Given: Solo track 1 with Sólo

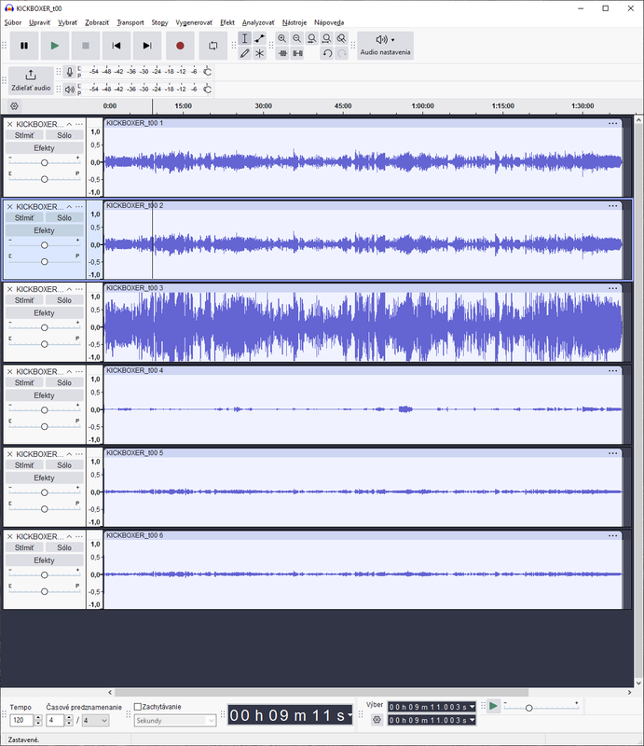Looking at the screenshot, I should pos(64,135).
